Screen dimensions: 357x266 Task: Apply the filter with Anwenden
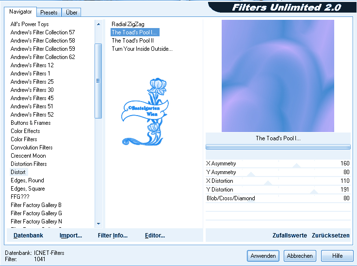click(263, 256)
